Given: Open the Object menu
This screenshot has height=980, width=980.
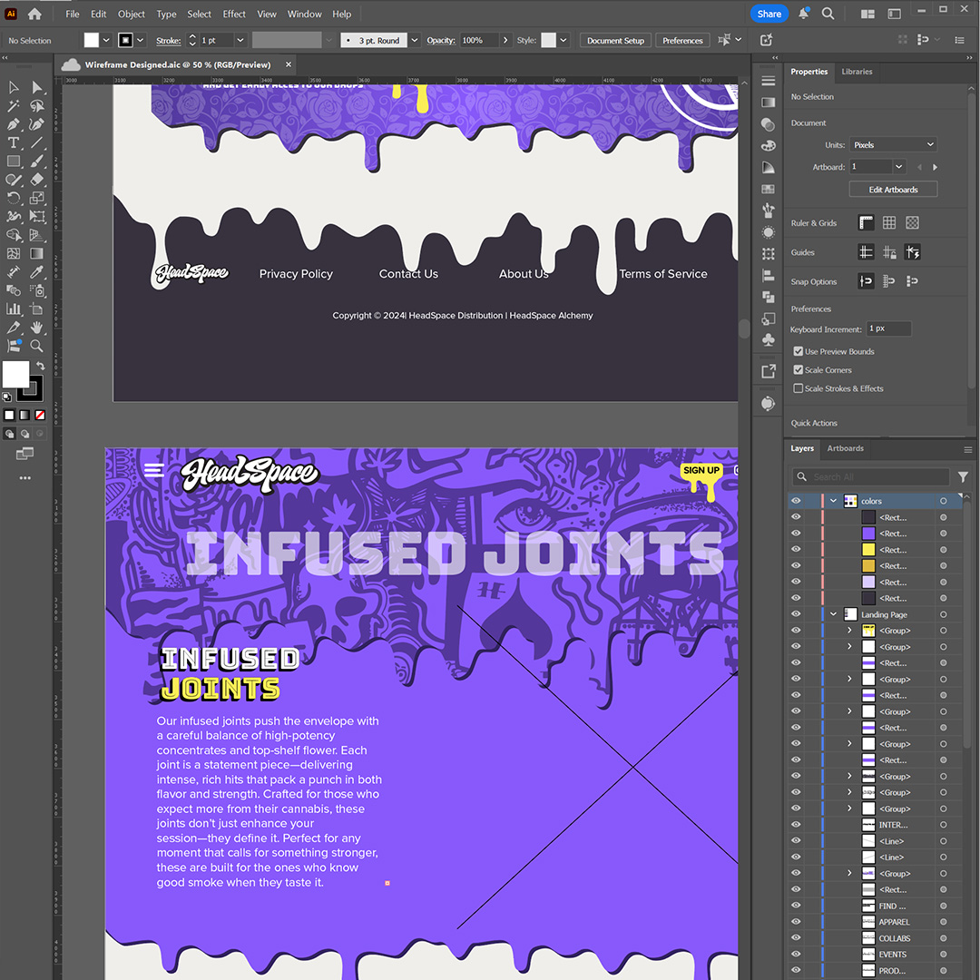Looking at the screenshot, I should (132, 14).
